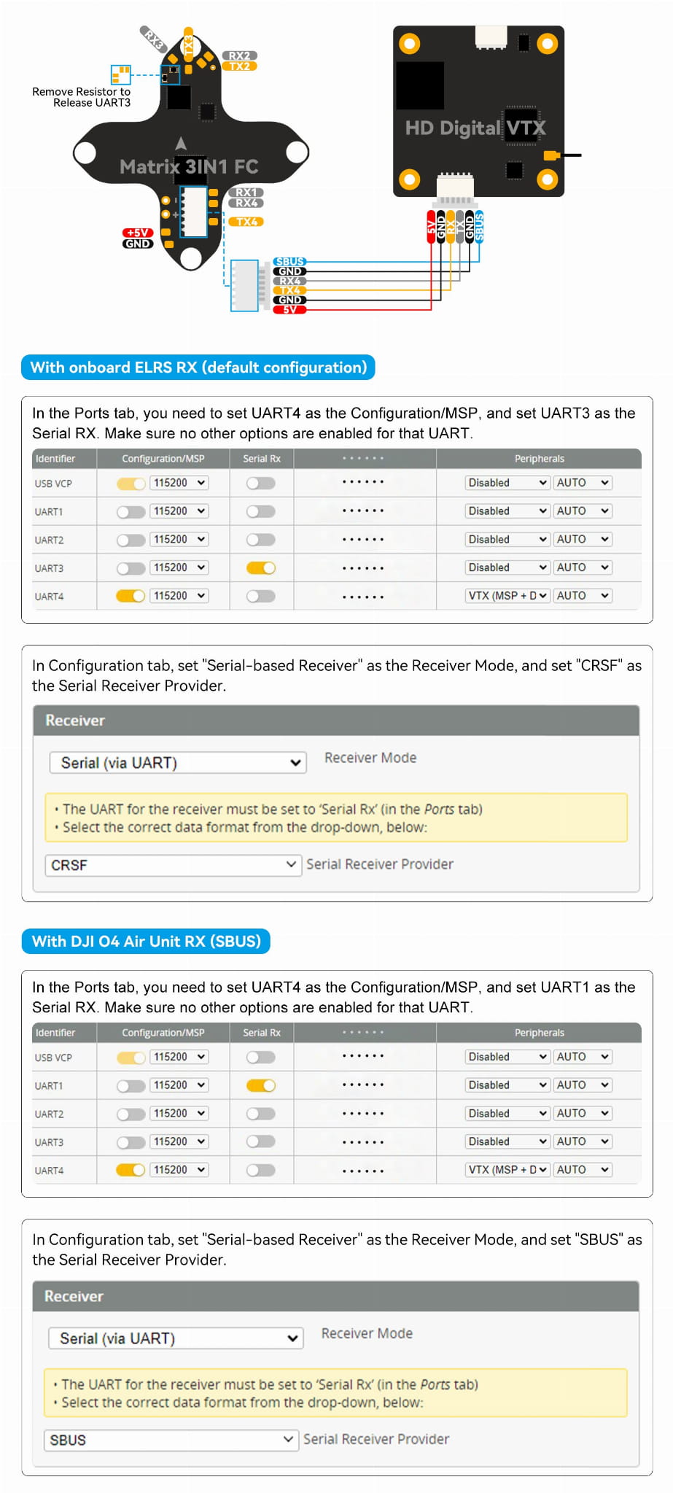673x1493 pixels.
Task: Toggle UART3 Serial Rx in first table
Action: [261, 568]
